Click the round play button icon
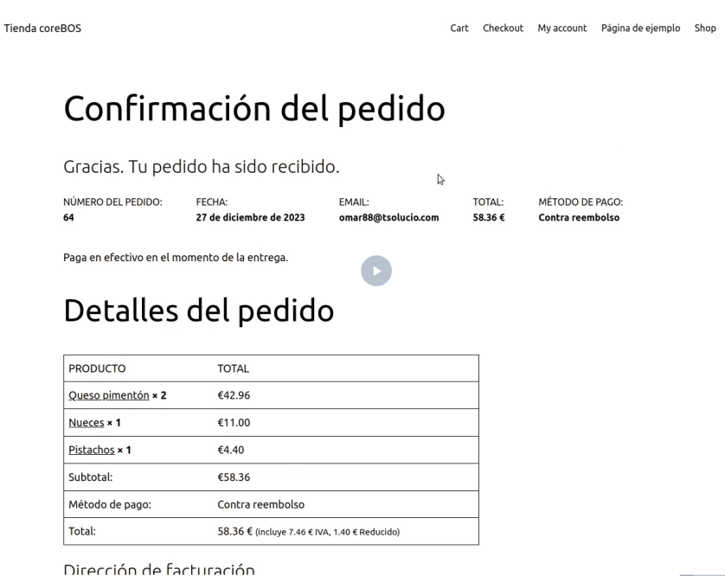Image resolution: width=725 pixels, height=576 pixels. (x=376, y=271)
